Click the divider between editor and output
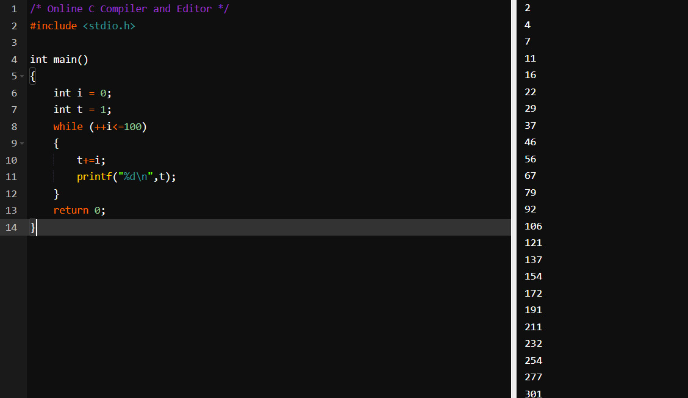 point(514,199)
